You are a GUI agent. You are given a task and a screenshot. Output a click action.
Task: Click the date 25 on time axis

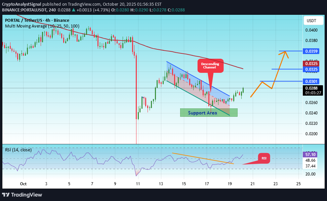[x=298, y=184]
